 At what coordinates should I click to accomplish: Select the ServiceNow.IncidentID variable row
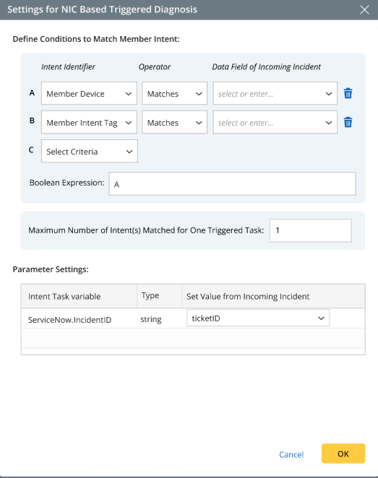[x=193, y=318]
